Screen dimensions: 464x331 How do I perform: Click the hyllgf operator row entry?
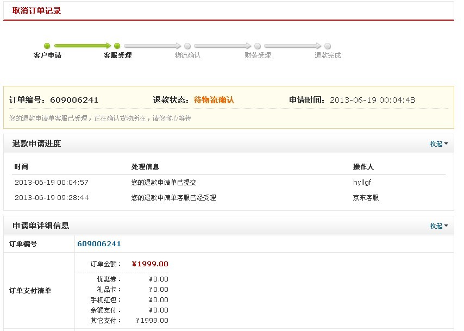click(x=361, y=183)
